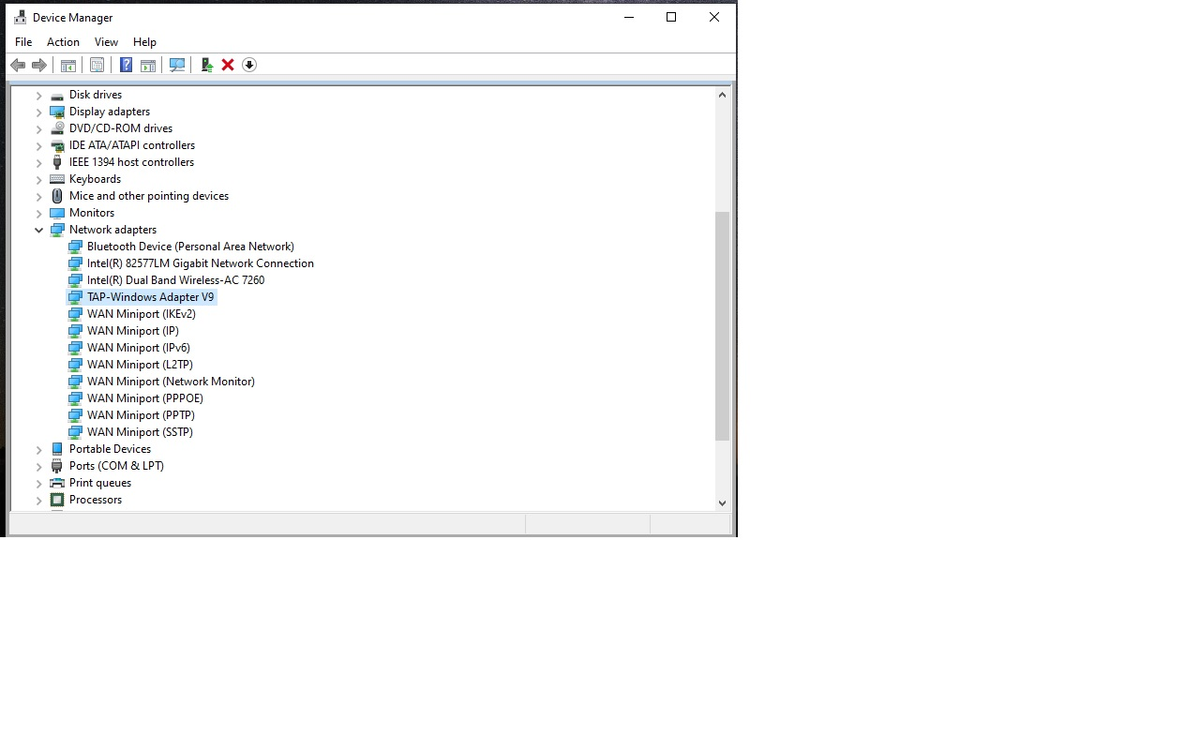1200x750 pixels.
Task: Click the IEEE 1394 host controllers icon
Action: point(57,162)
